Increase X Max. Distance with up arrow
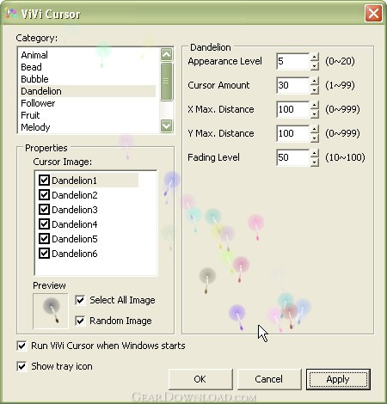 [x=315, y=105]
